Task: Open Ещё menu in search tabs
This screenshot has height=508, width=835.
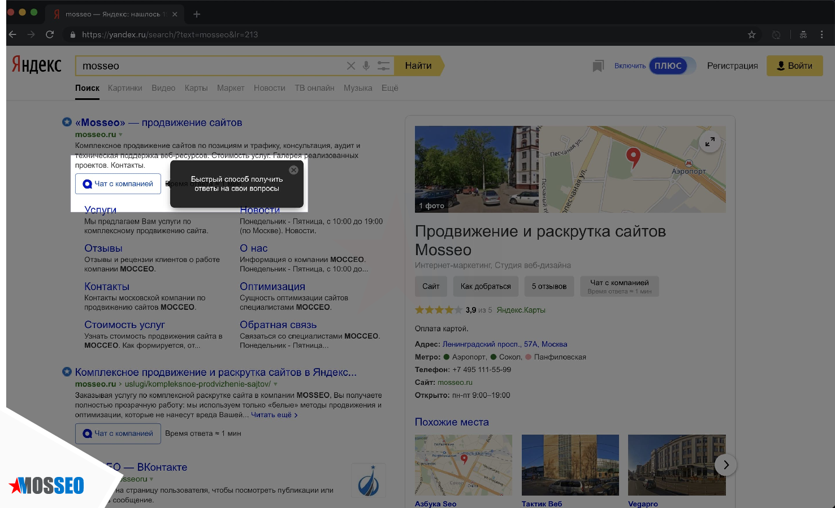Action: coord(390,88)
